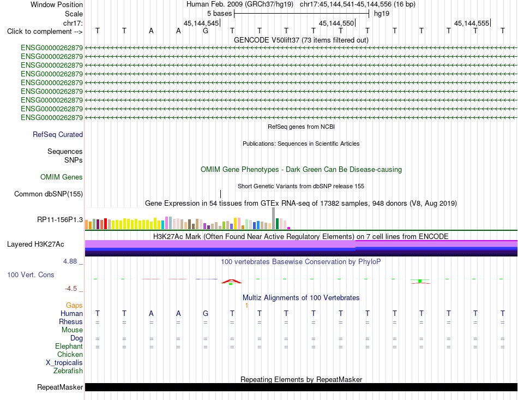Open the RP11-156P1.3 GTEx track label
The height and width of the screenshot is (400, 518).
(60, 219)
